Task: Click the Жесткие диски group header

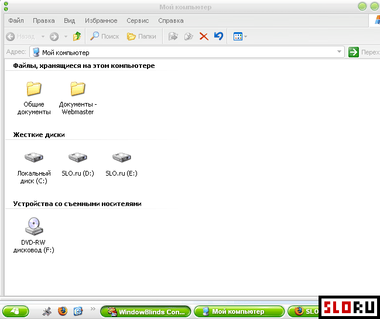Action: coord(39,135)
